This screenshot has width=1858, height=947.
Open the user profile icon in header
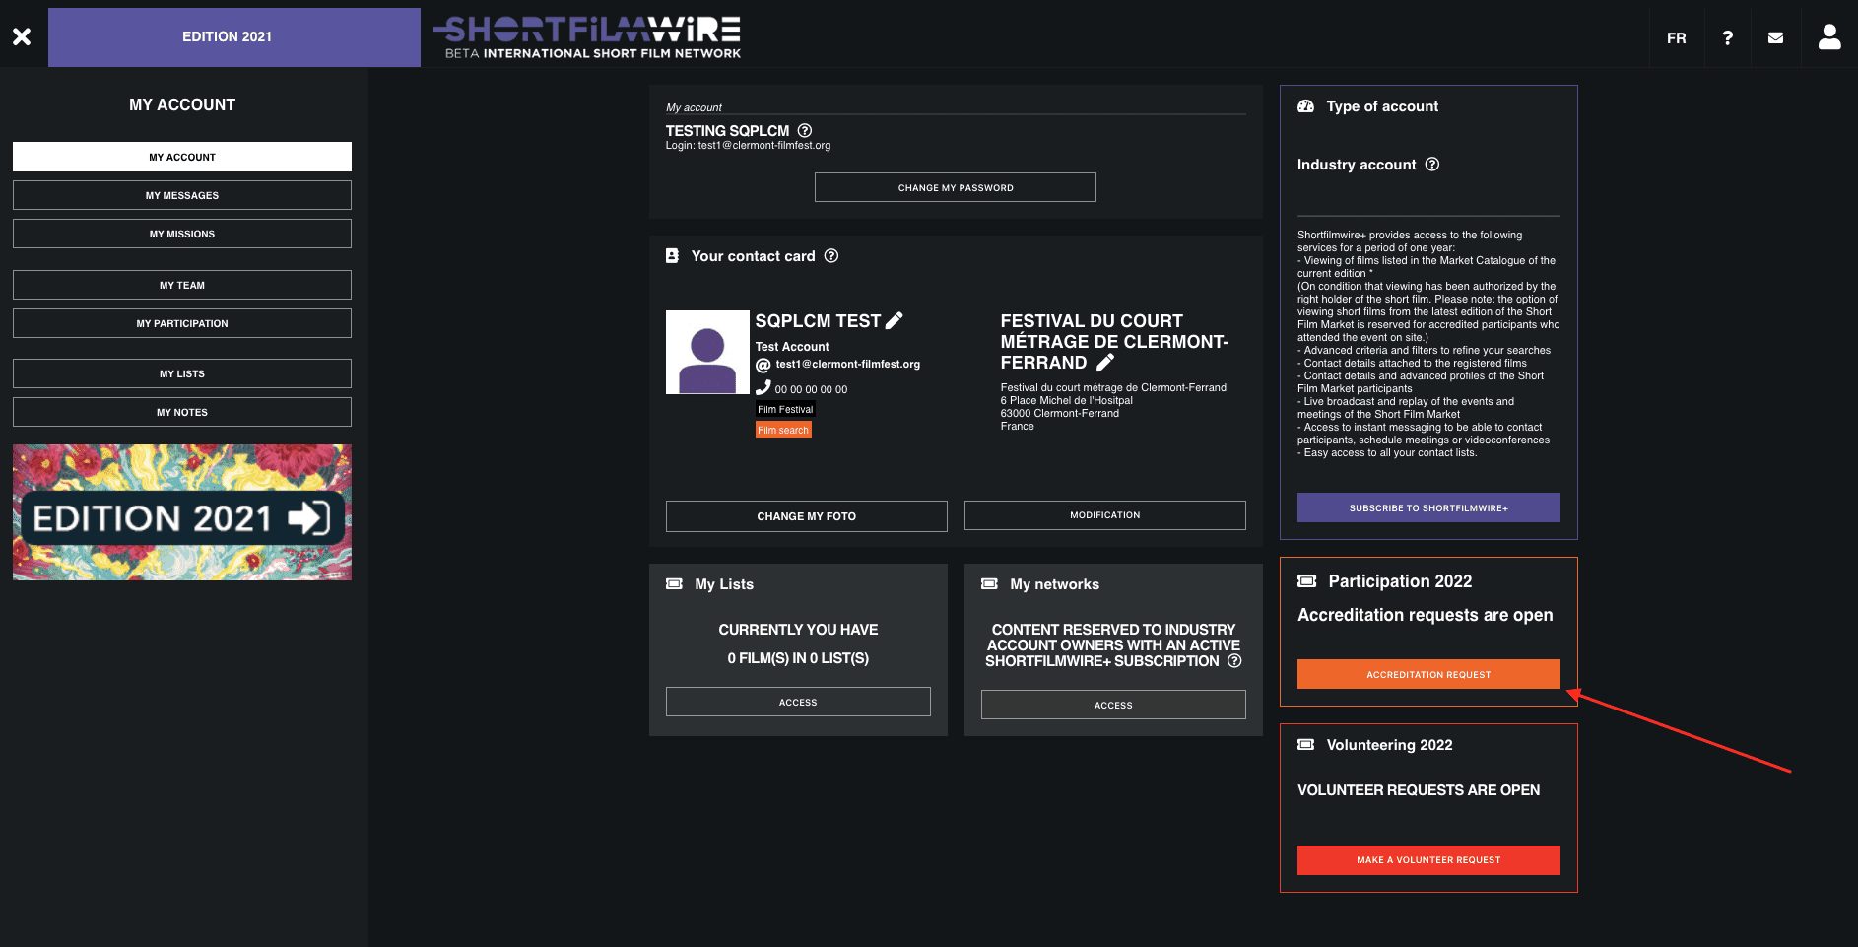pos(1829,37)
